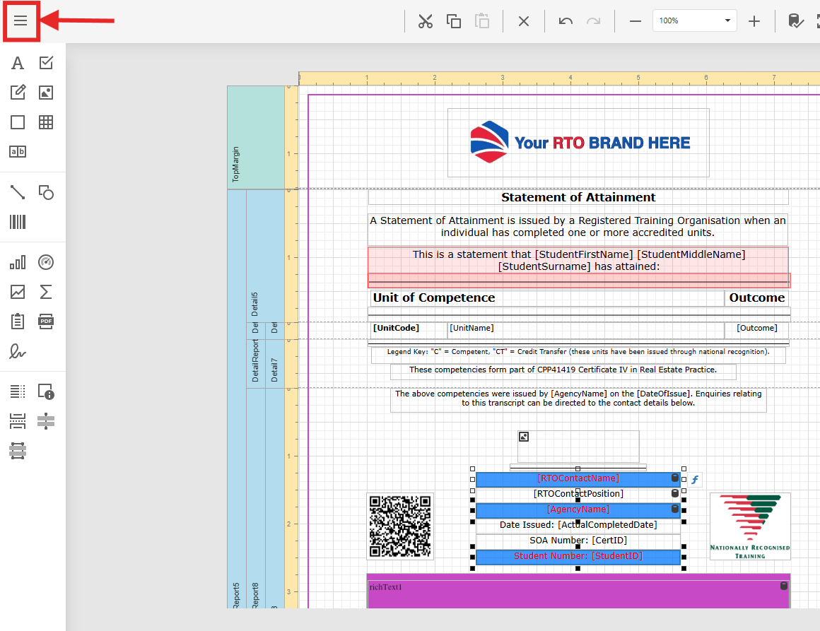This screenshot has width=820, height=631.
Task: Pick the PDF Content tool
Action: coord(46,321)
